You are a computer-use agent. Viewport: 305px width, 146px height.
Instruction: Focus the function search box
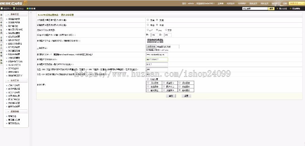(255, 8)
